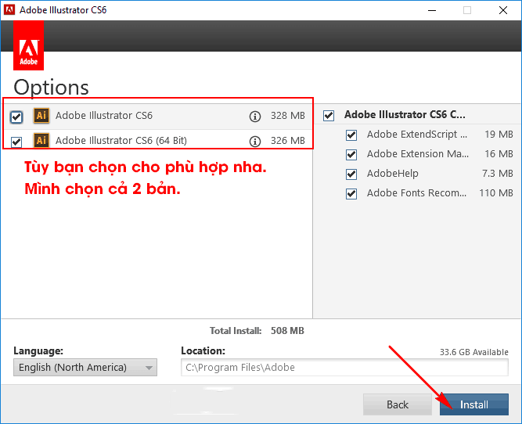Minimize the installer window
The height and width of the screenshot is (424, 522).
pos(432,10)
